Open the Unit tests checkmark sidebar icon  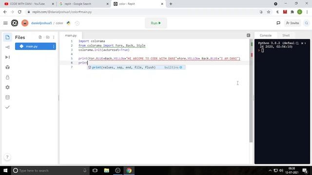click(7, 107)
